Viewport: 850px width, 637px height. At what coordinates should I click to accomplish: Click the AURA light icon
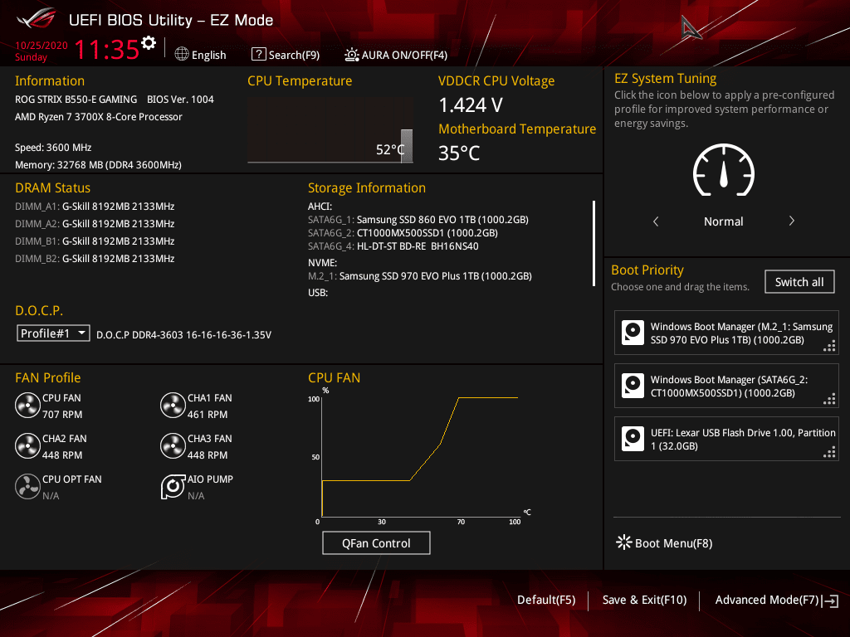click(351, 55)
